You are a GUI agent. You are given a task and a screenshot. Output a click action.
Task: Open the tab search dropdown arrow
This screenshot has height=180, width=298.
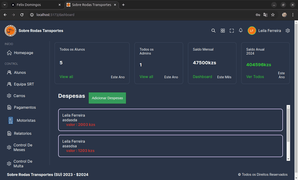[5, 5]
